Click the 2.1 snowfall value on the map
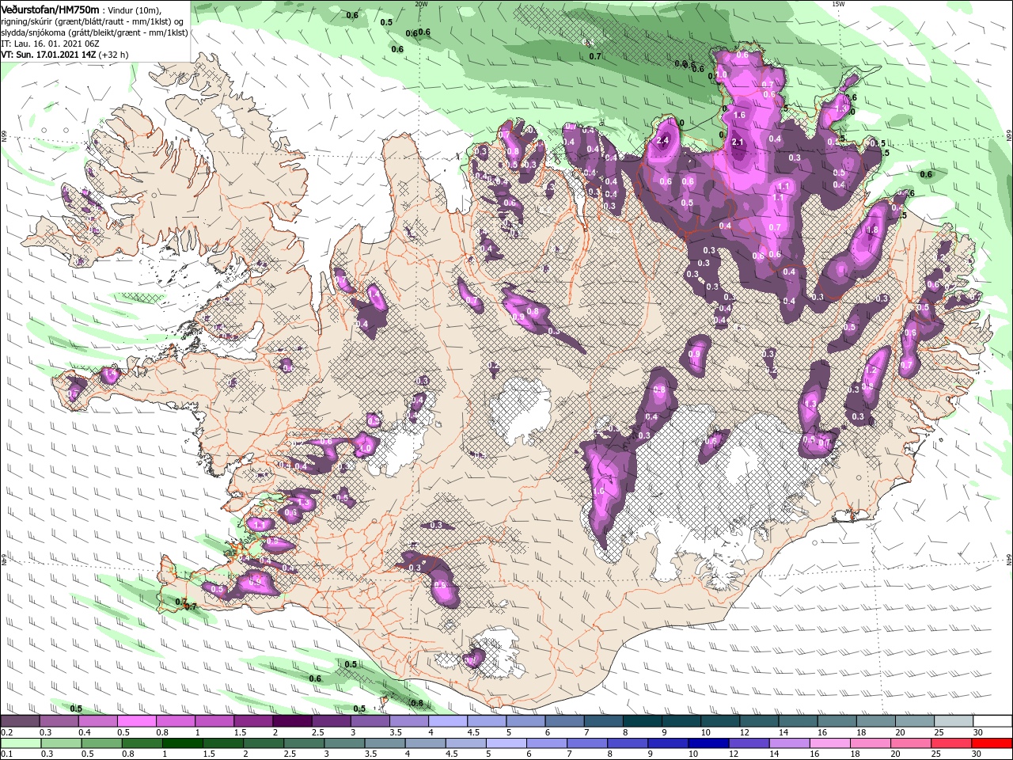This screenshot has height=760, width=1013. point(738,142)
